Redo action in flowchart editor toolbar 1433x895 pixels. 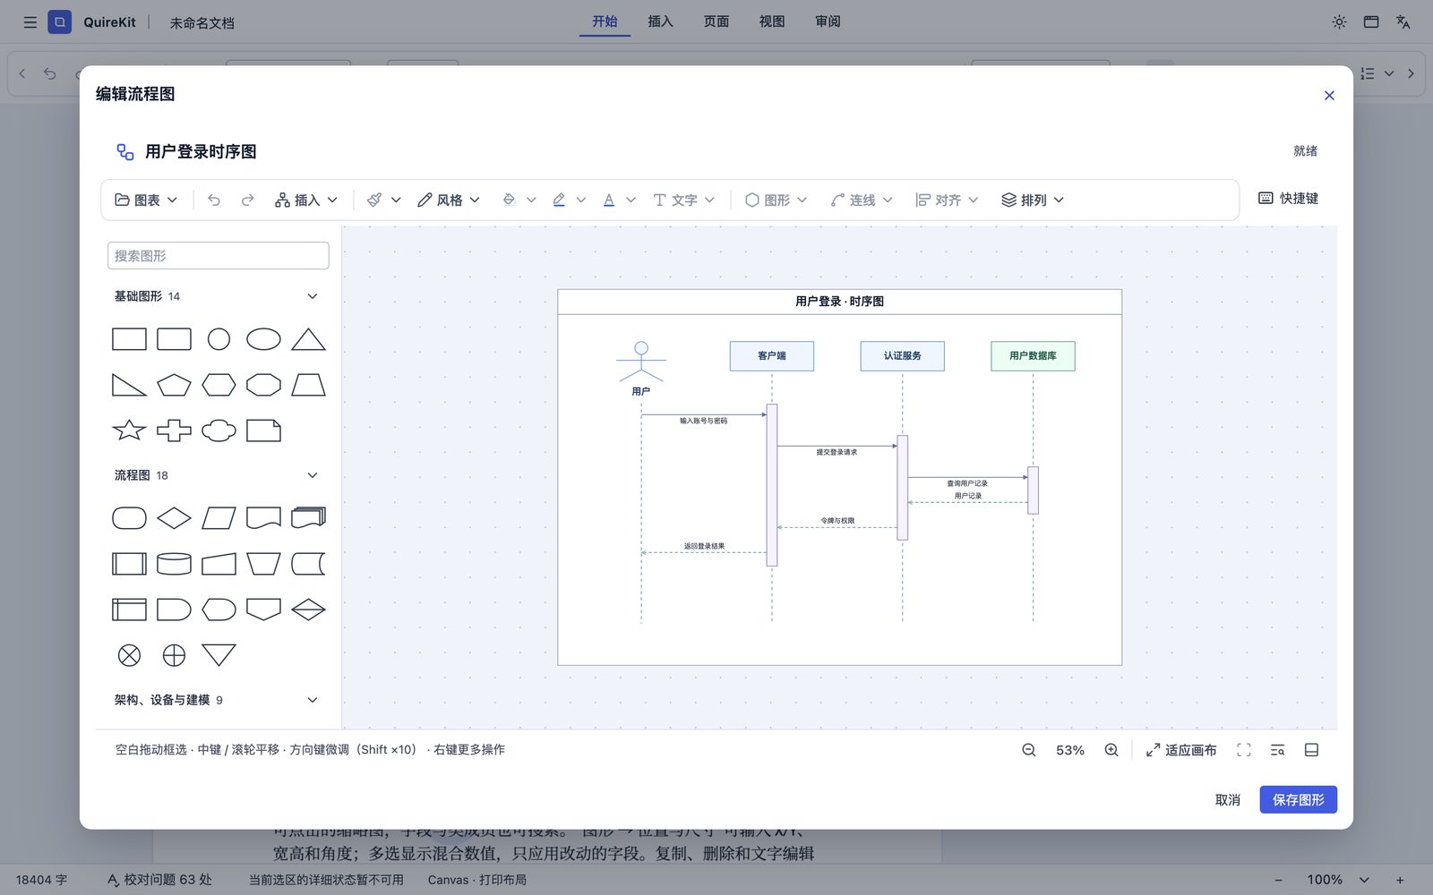tap(248, 200)
